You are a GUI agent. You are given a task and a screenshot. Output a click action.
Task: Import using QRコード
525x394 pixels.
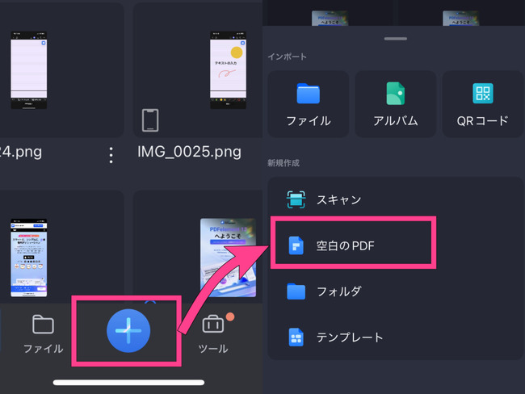click(x=482, y=104)
